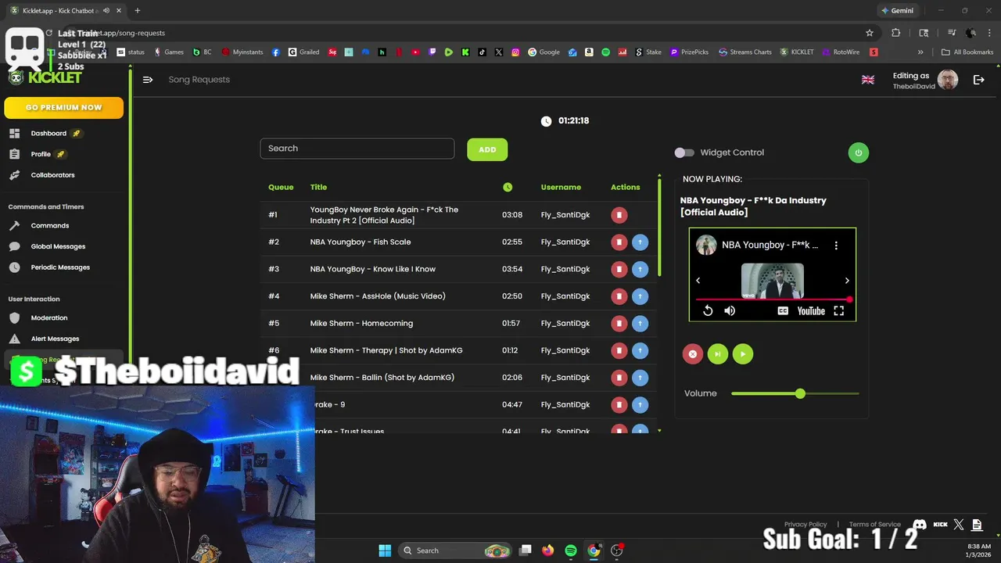Delete the Ballin (Shot by AdamKG) request
The height and width of the screenshot is (563, 1001).
[x=619, y=378]
